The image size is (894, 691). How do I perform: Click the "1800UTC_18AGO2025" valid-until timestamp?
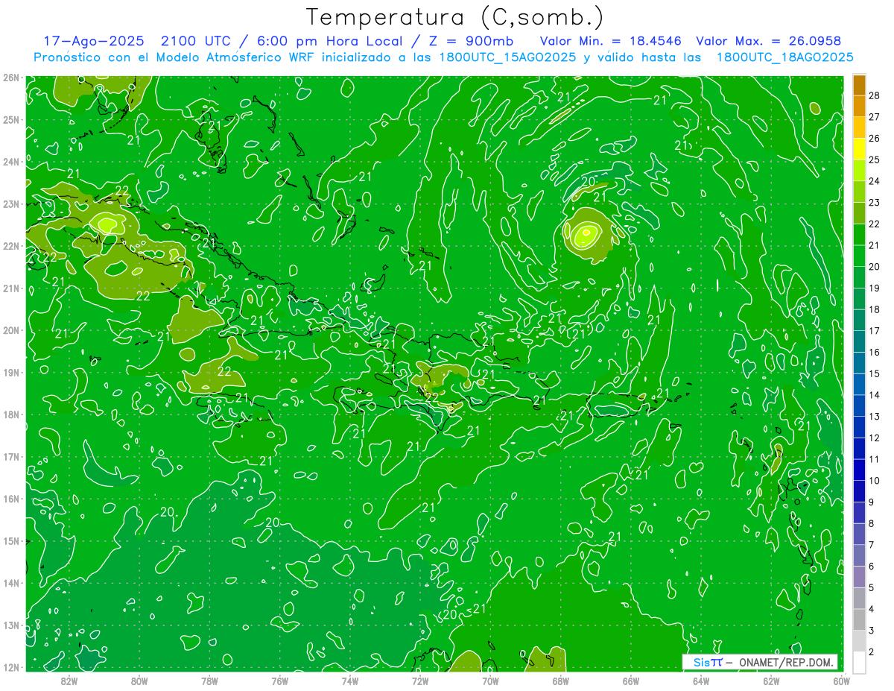point(784,57)
